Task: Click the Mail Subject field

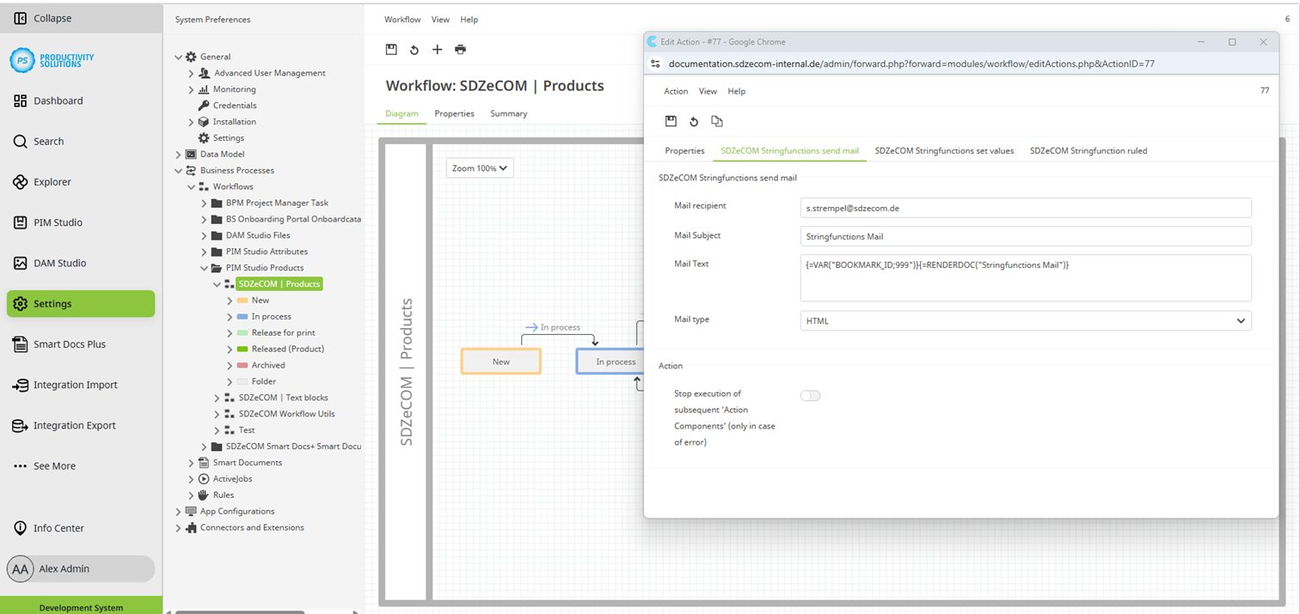Action: (1026, 236)
